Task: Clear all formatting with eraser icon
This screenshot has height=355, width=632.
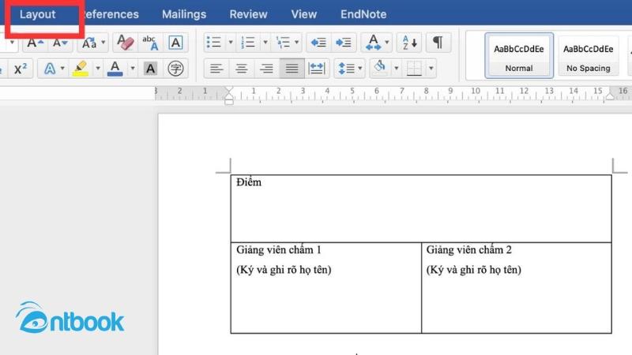Action: tap(126, 43)
